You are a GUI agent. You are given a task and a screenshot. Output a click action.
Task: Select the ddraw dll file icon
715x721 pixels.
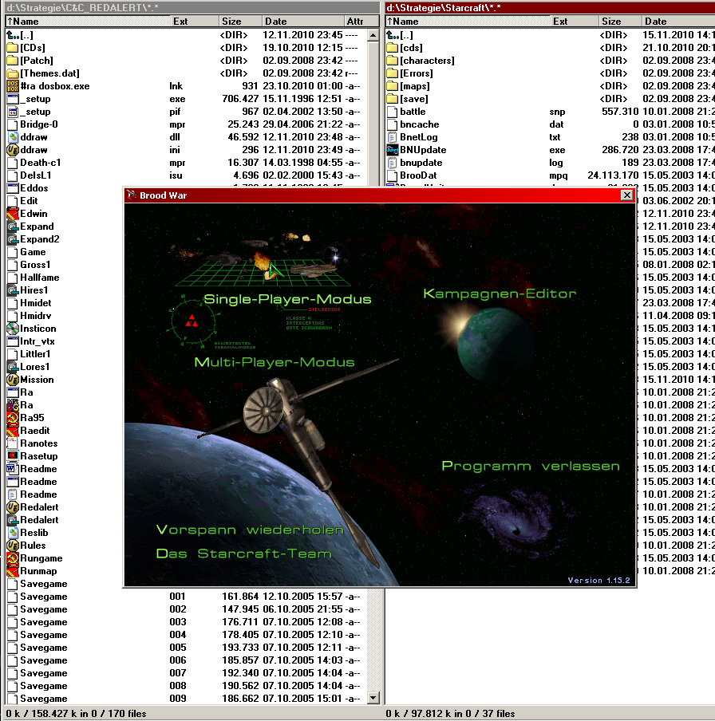13,137
